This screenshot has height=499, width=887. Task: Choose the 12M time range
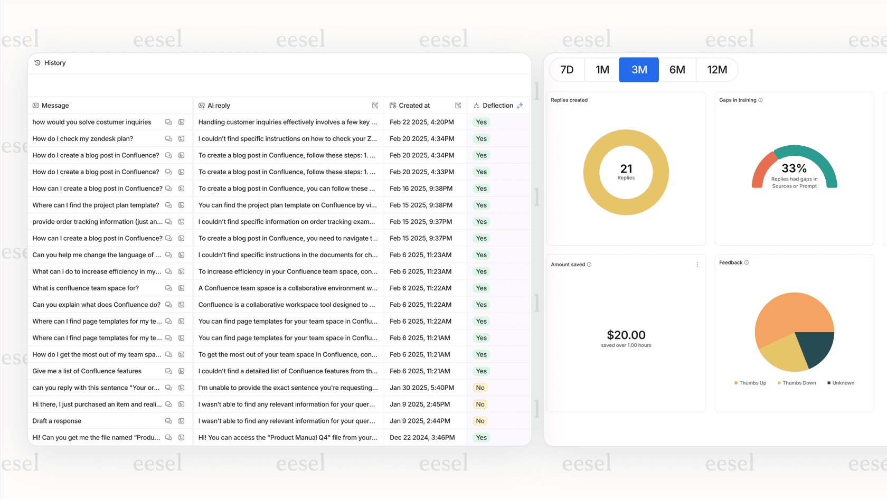[717, 70]
